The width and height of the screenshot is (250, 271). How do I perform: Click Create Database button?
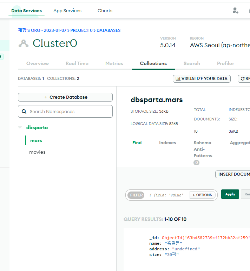pyautogui.click(x=65, y=97)
